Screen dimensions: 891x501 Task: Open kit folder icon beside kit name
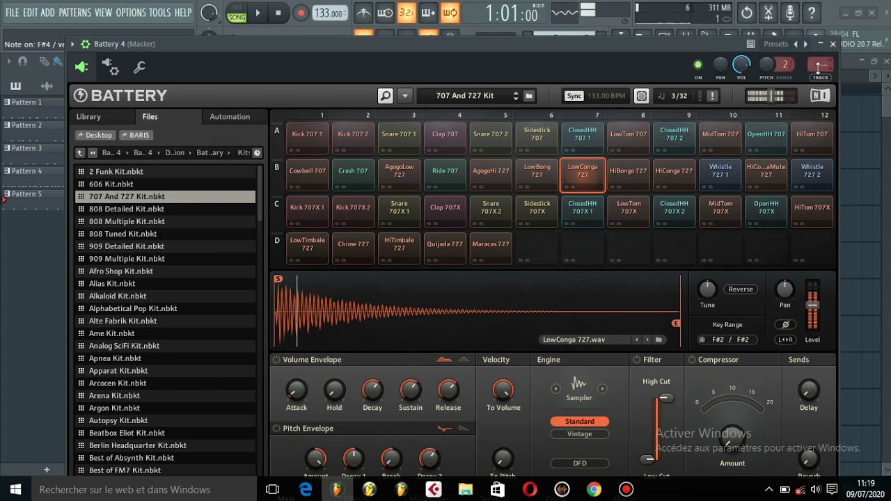(529, 95)
